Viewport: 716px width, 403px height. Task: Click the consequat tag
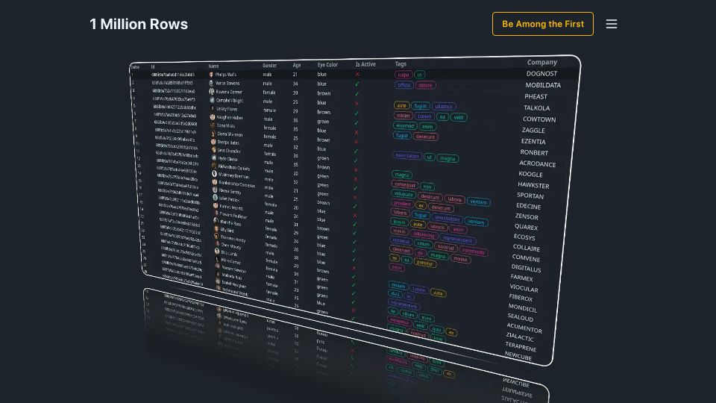tap(404, 185)
